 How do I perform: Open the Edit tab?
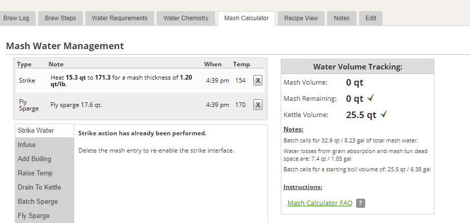371,18
